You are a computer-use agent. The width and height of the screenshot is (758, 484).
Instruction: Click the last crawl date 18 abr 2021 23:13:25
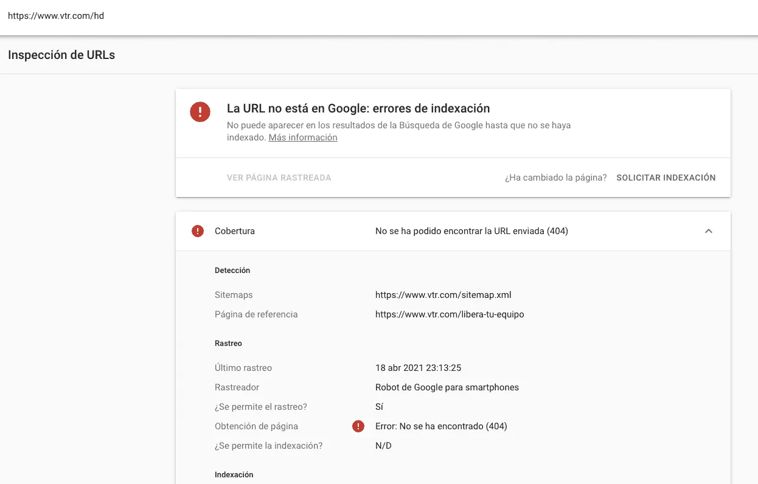(419, 368)
